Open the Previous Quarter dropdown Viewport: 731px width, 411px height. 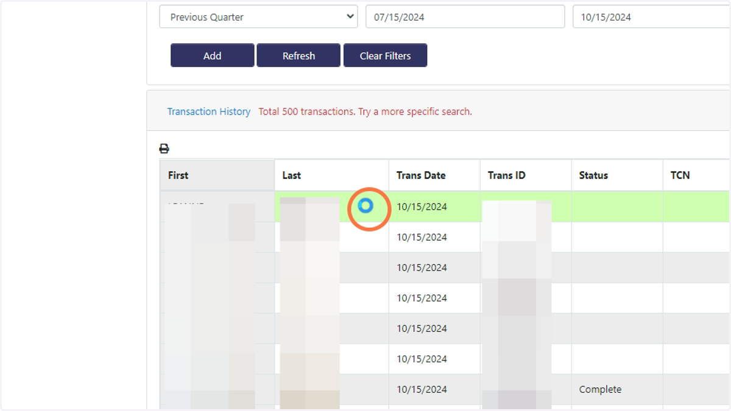(258, 17)
